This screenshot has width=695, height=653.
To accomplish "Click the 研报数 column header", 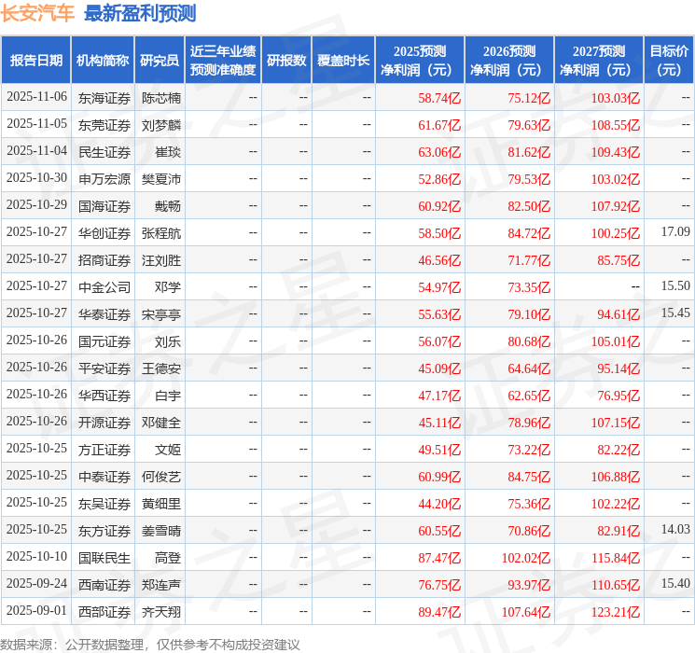I will pyautogui.click(x=286, y=61).
